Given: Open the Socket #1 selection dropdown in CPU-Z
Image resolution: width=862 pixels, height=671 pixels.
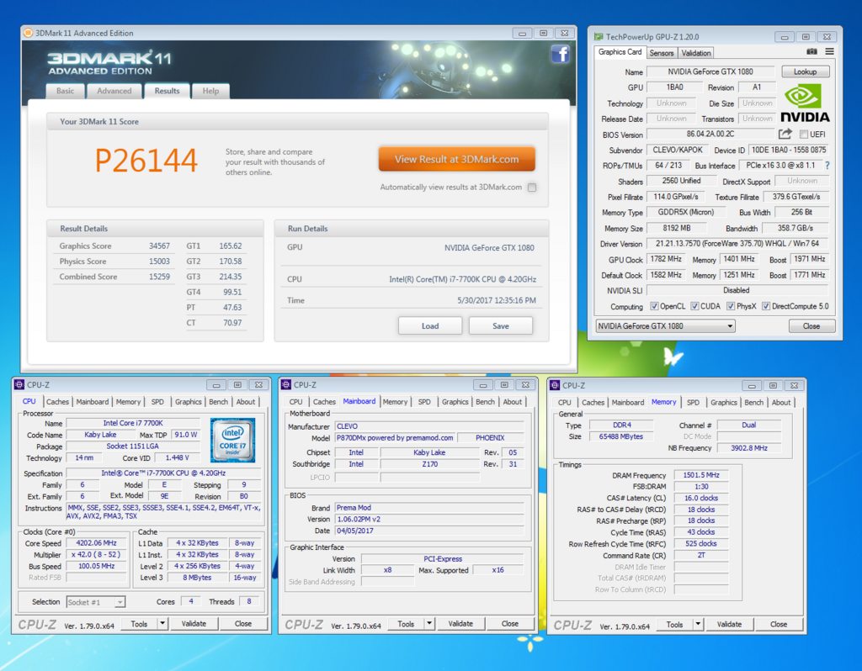Looking at the screenshot, I should [x=96, y=602].
